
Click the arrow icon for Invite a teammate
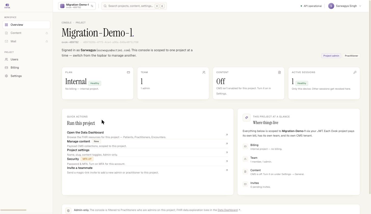pos(227,170)
